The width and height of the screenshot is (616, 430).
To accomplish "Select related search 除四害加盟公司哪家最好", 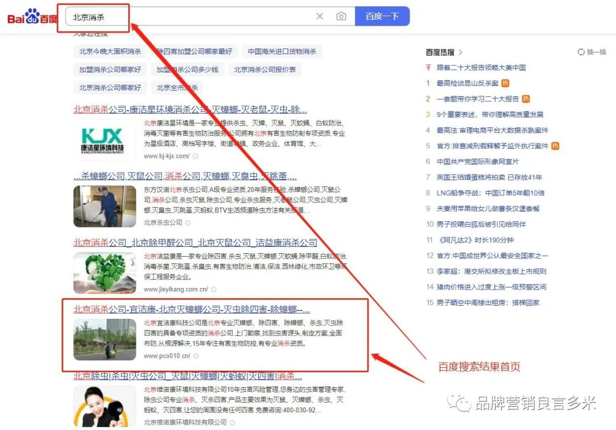I will [194, 51].
